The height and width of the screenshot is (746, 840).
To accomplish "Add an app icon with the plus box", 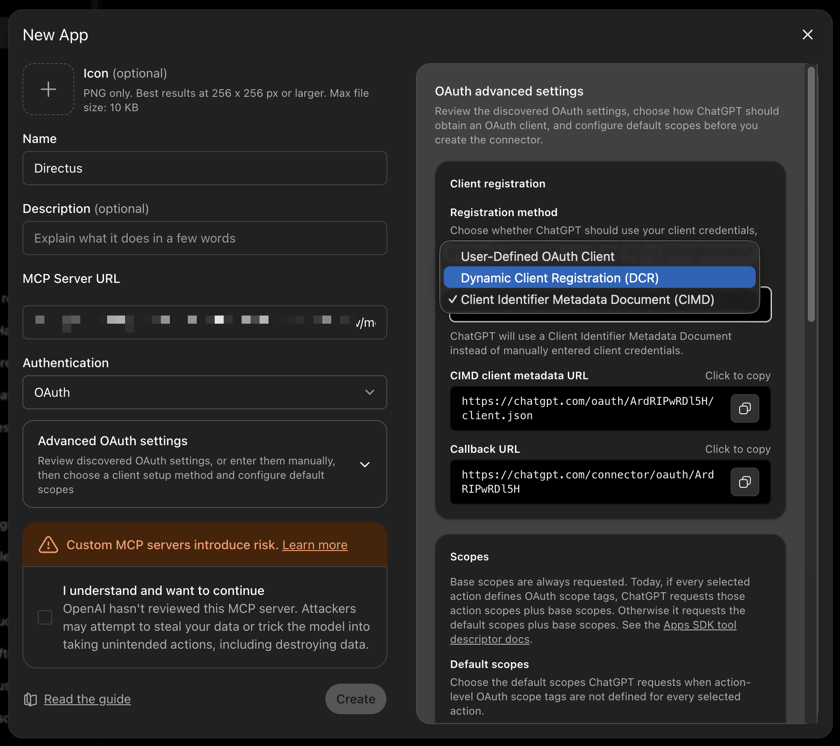I will point(48,89).
